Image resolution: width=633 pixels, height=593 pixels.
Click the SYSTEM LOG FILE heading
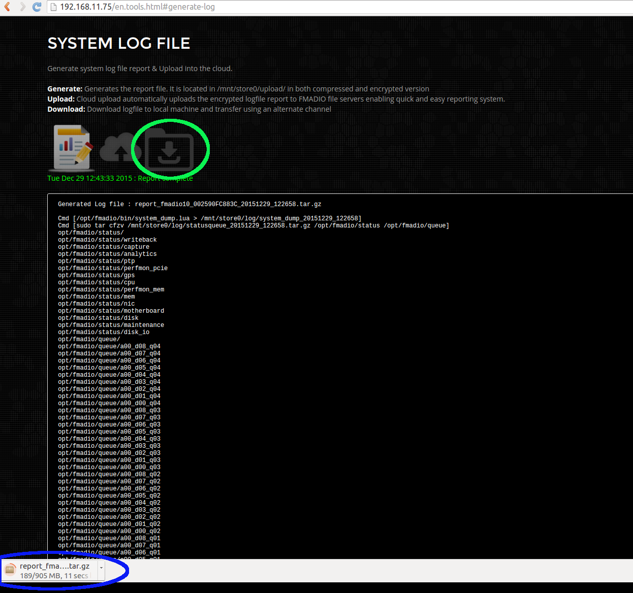[x=118, y=43]
